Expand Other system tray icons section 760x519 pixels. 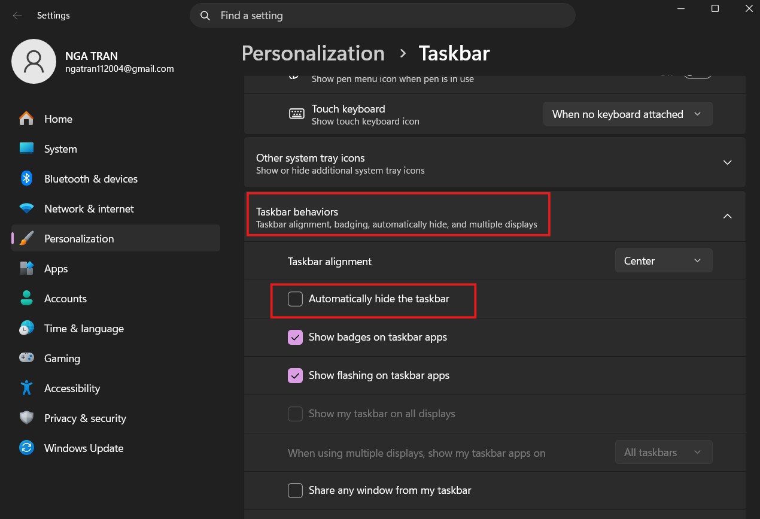tap(727, 163)
